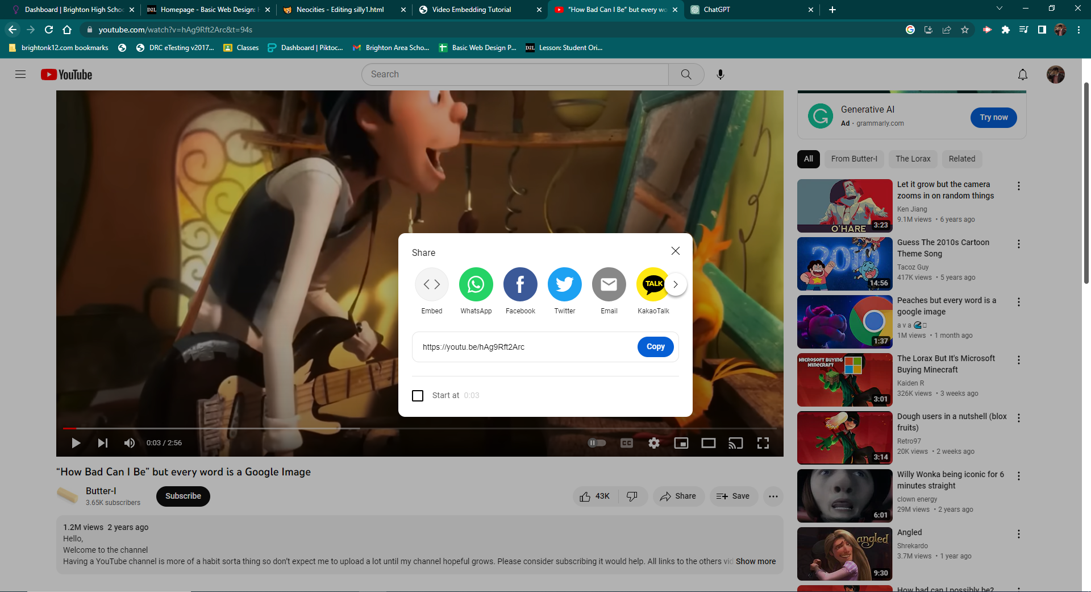The height and width of the screenshot is (592, 1091).
Task: Expand description with Show more
Action: [756, 561]
